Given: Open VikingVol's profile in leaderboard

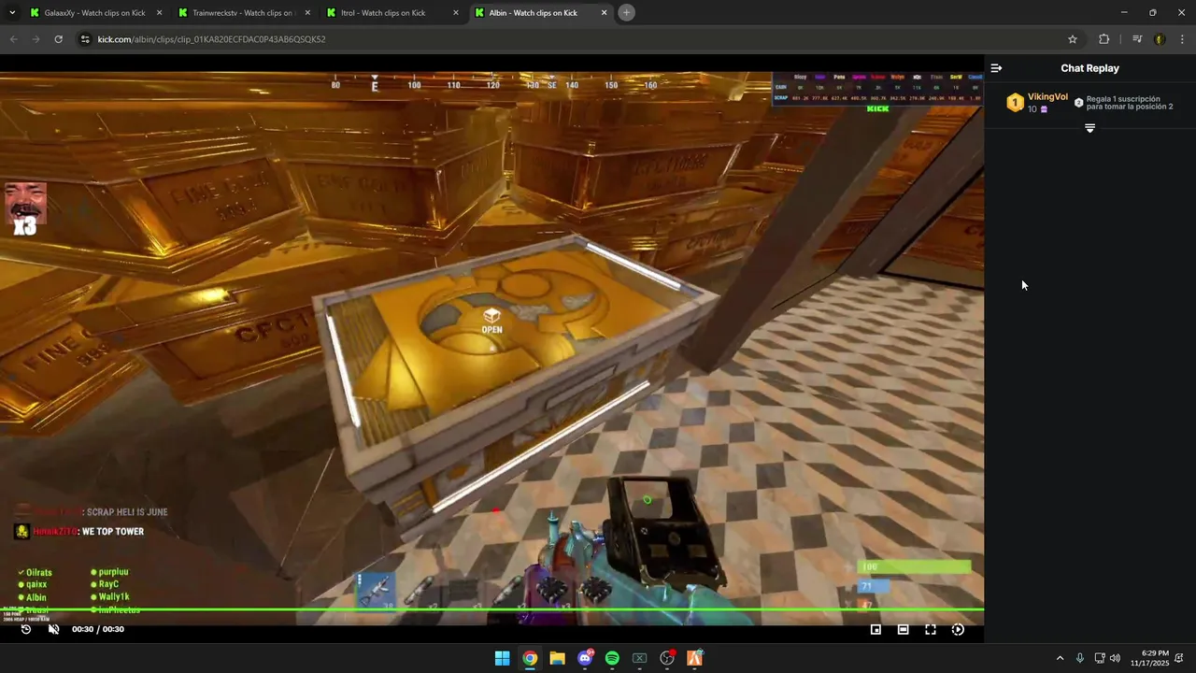Looking at the screenshot, I should pos(1047,97).
